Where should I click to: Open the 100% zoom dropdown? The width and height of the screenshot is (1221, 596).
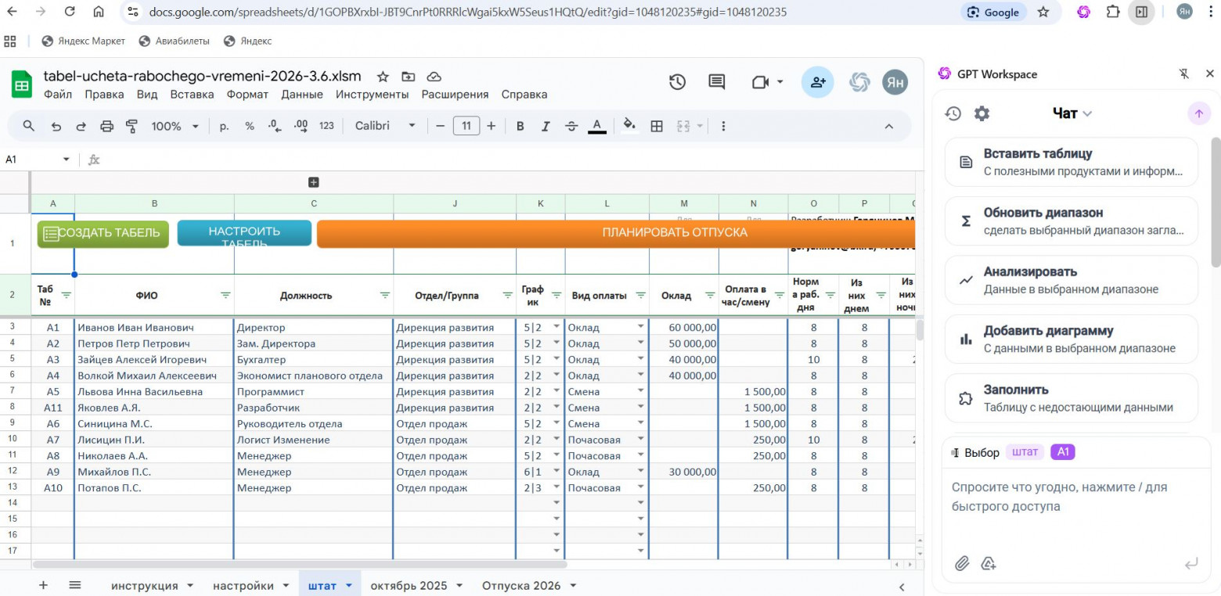pos(175,126)
